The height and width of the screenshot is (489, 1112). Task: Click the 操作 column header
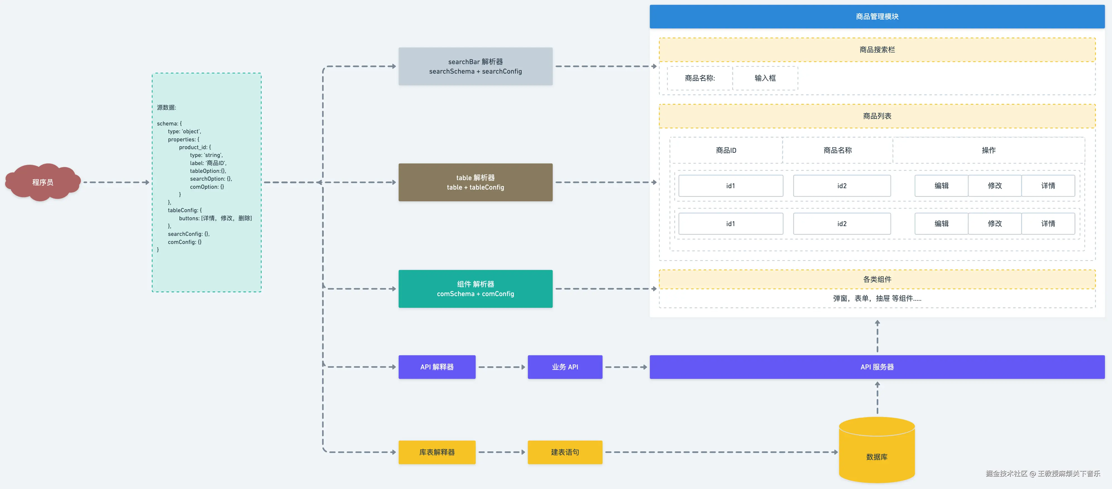click(x=989, y=150)
